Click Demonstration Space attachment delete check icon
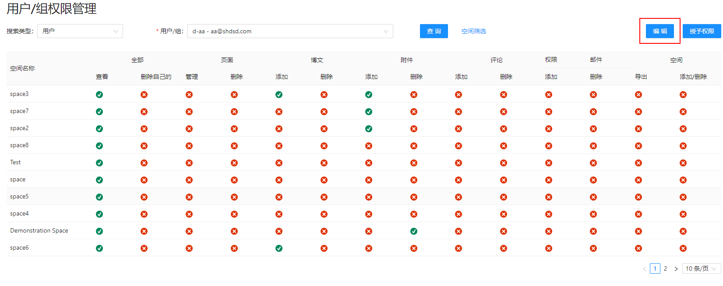 pos(414,231)
